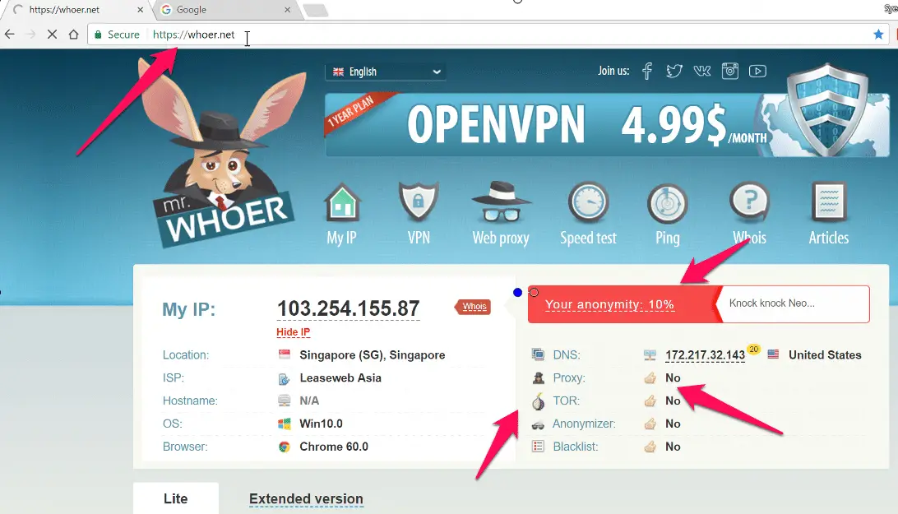
Task: Close the Google browser tab
Action: point(288,10)
